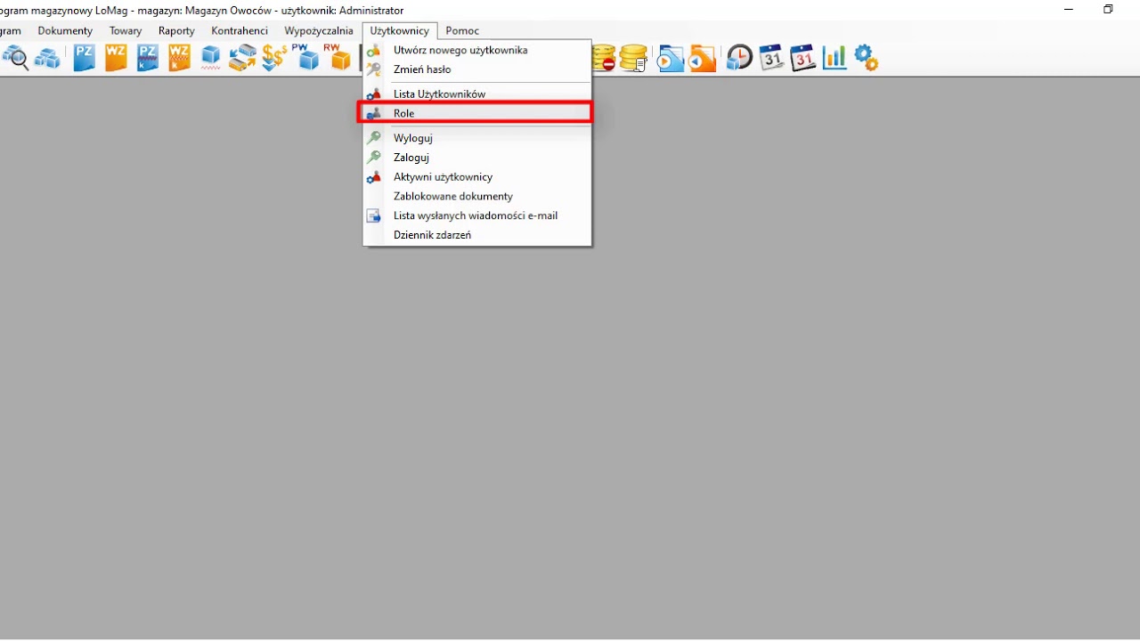Click the calendar with red 31 icon

point(803,58)
